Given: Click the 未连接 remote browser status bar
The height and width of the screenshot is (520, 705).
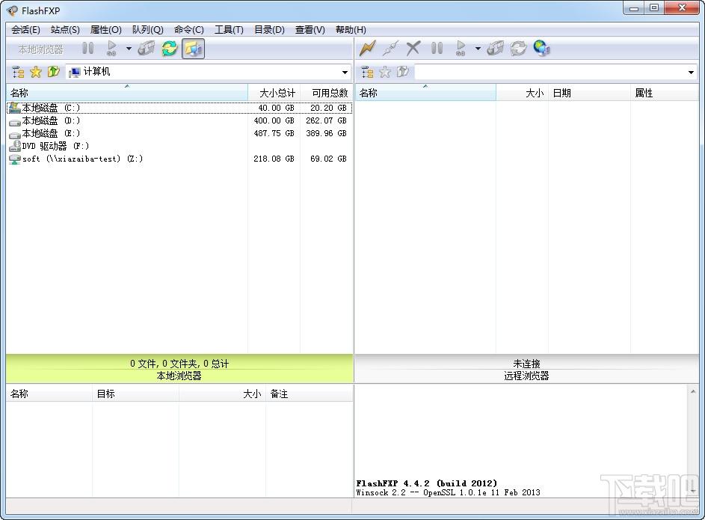Looking at the screenshot, I should [526, 364].
